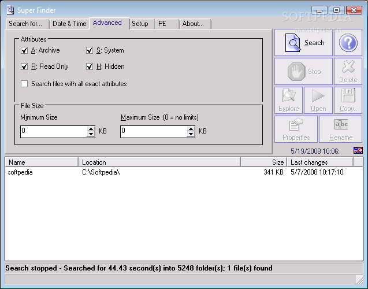368x289 pixels.
Task: Switch to the Search for... tab
Action: point(27,24)
